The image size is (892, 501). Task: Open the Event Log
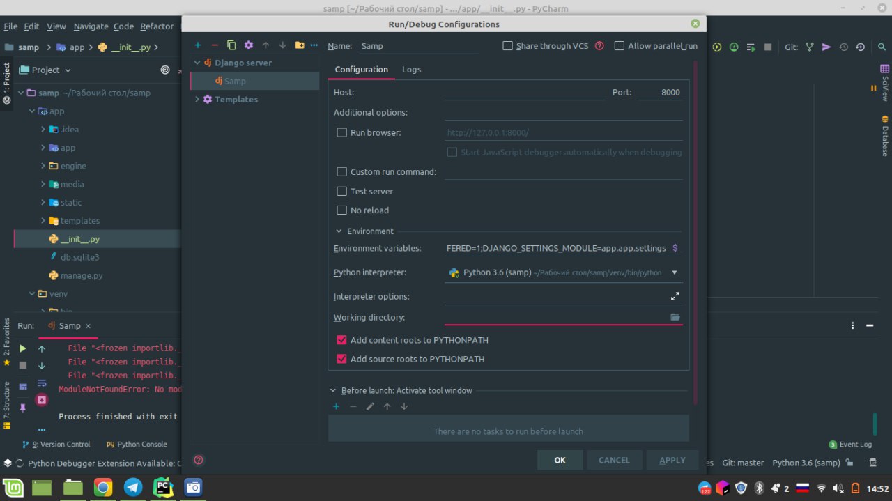(850, 444)
